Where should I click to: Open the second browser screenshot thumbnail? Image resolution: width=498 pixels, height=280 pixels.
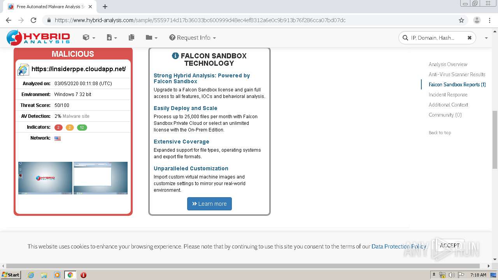coord(100,178)
